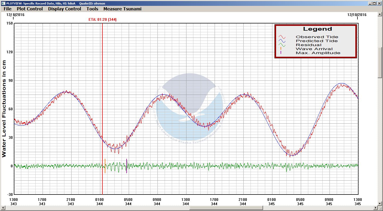
Task: Close the PLOTVIEW window
Action: coord(379,3)
